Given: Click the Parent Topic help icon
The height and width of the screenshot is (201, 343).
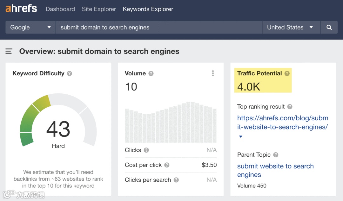Looking at the screenshot, I should [x=276, y=155].
